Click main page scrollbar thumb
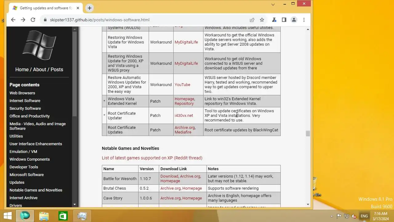Screen dimensions: 394x222 point(308,133)
